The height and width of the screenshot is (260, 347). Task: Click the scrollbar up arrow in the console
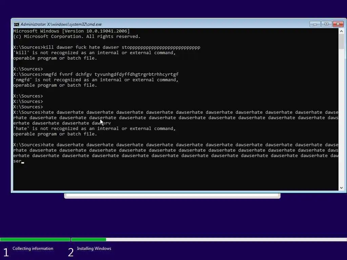click(341, 31)
